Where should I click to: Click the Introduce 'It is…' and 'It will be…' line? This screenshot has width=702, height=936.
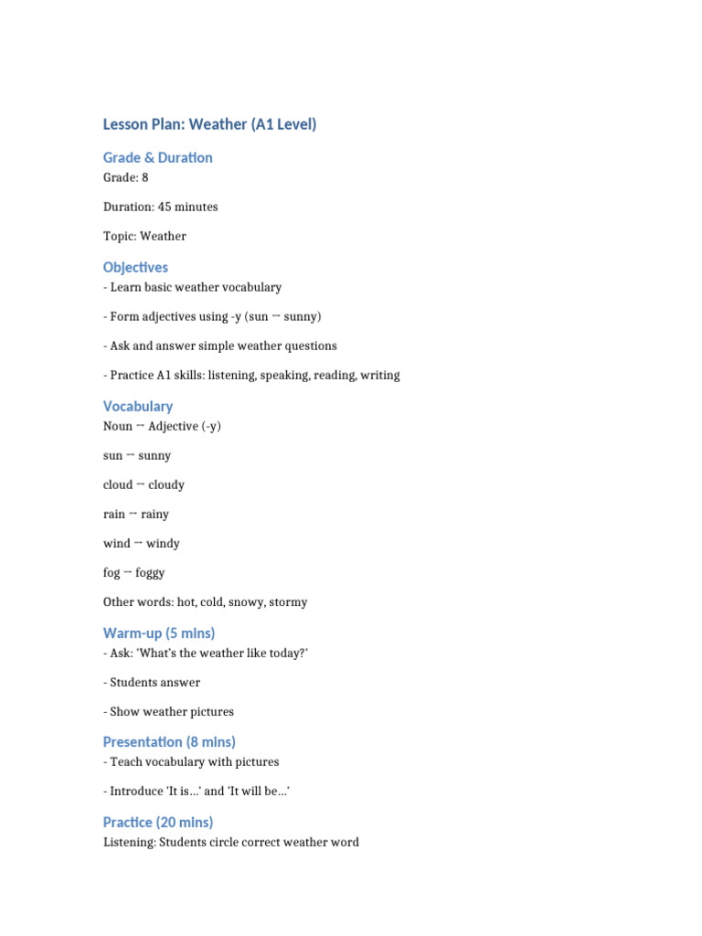[x=197, y=791]
